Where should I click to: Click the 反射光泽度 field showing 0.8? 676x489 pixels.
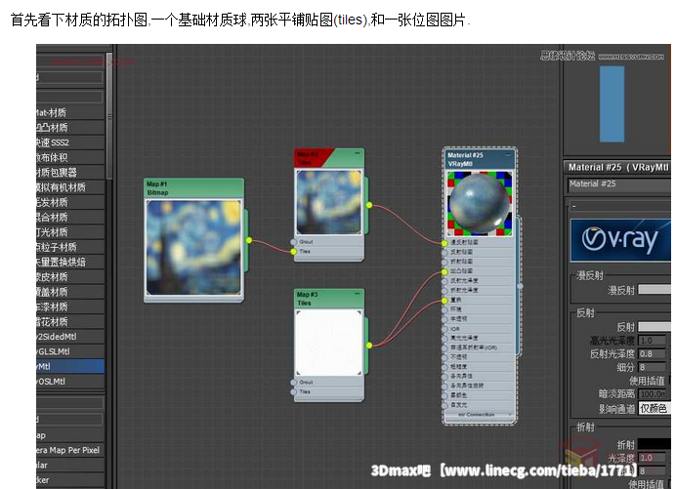653,354
